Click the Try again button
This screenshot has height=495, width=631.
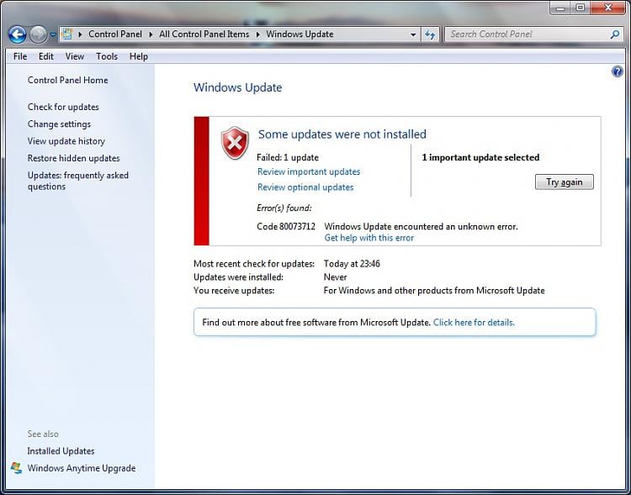tap(565, 182)
